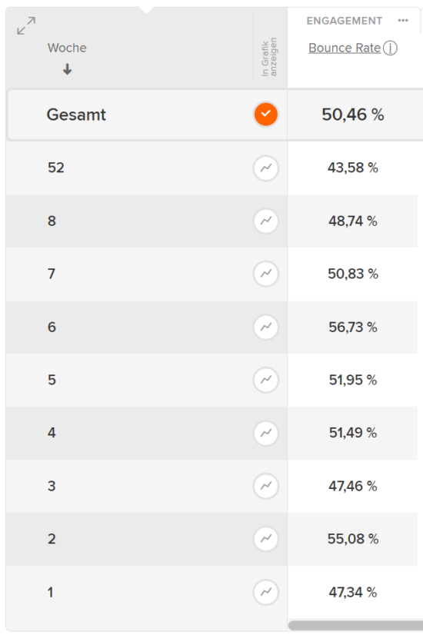Toggle chart display for week 3
The width and height of the screenshot is (423, 635).
point(266,486)
